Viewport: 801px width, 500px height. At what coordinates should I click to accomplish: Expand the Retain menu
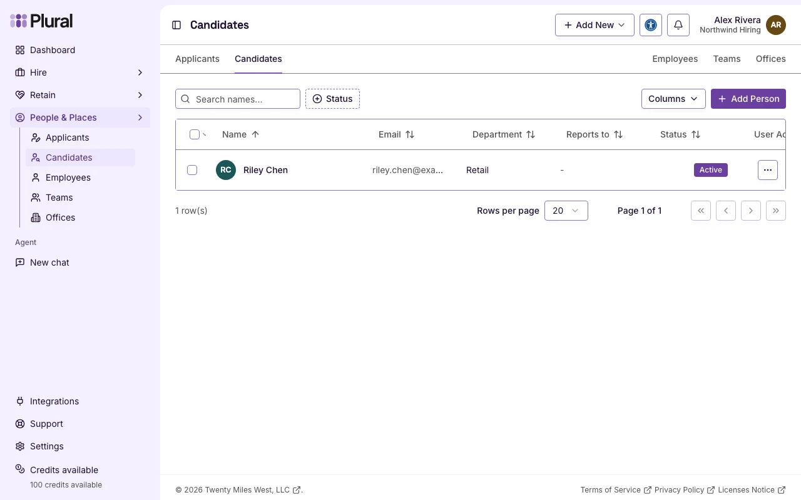[x=80, y=95]
